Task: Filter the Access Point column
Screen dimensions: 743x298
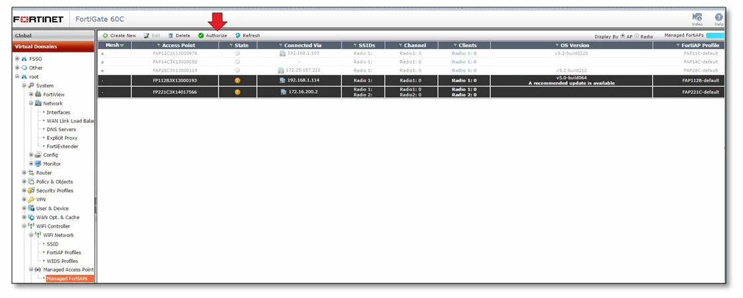Action: [x=159, y=46]
